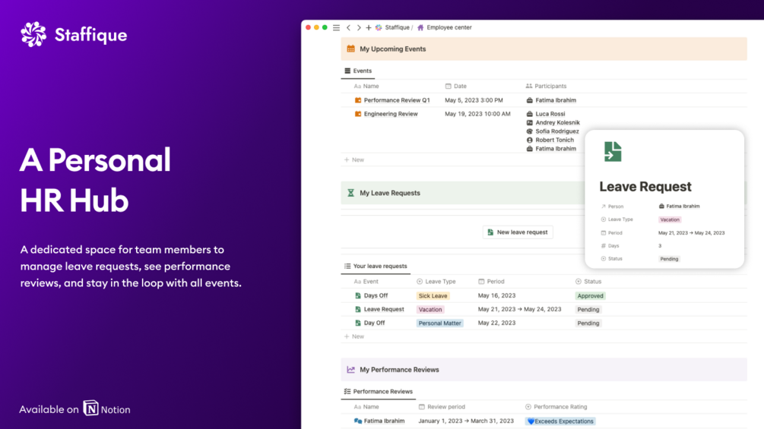Click the Days Off document icon
764x429 pixels.
[x=358, y=295]
